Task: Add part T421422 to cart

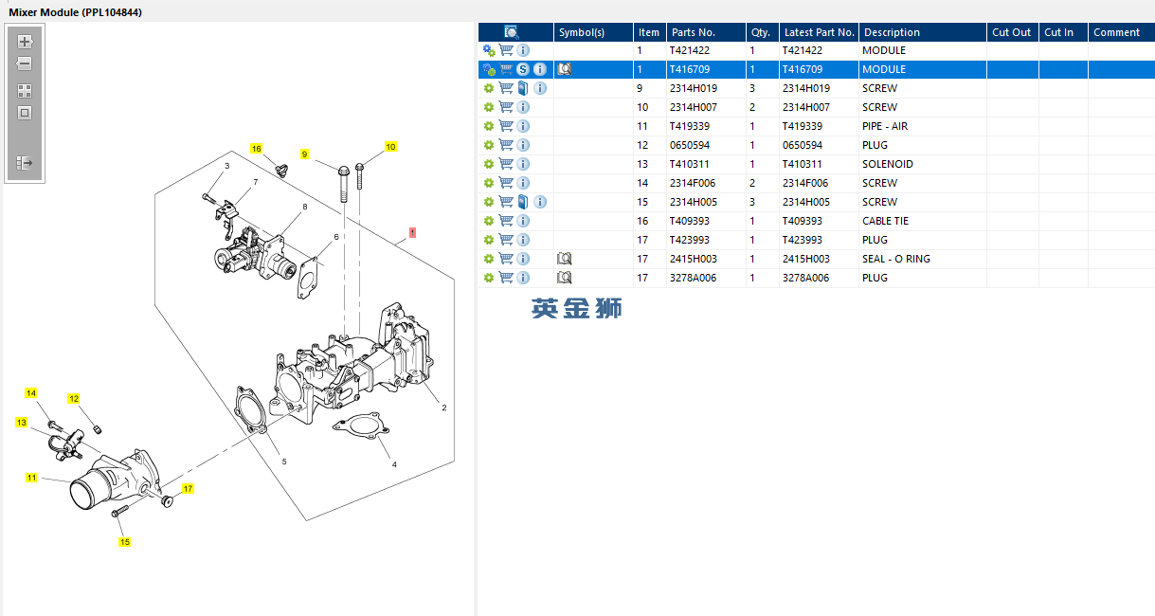Action: coord(506,50)
